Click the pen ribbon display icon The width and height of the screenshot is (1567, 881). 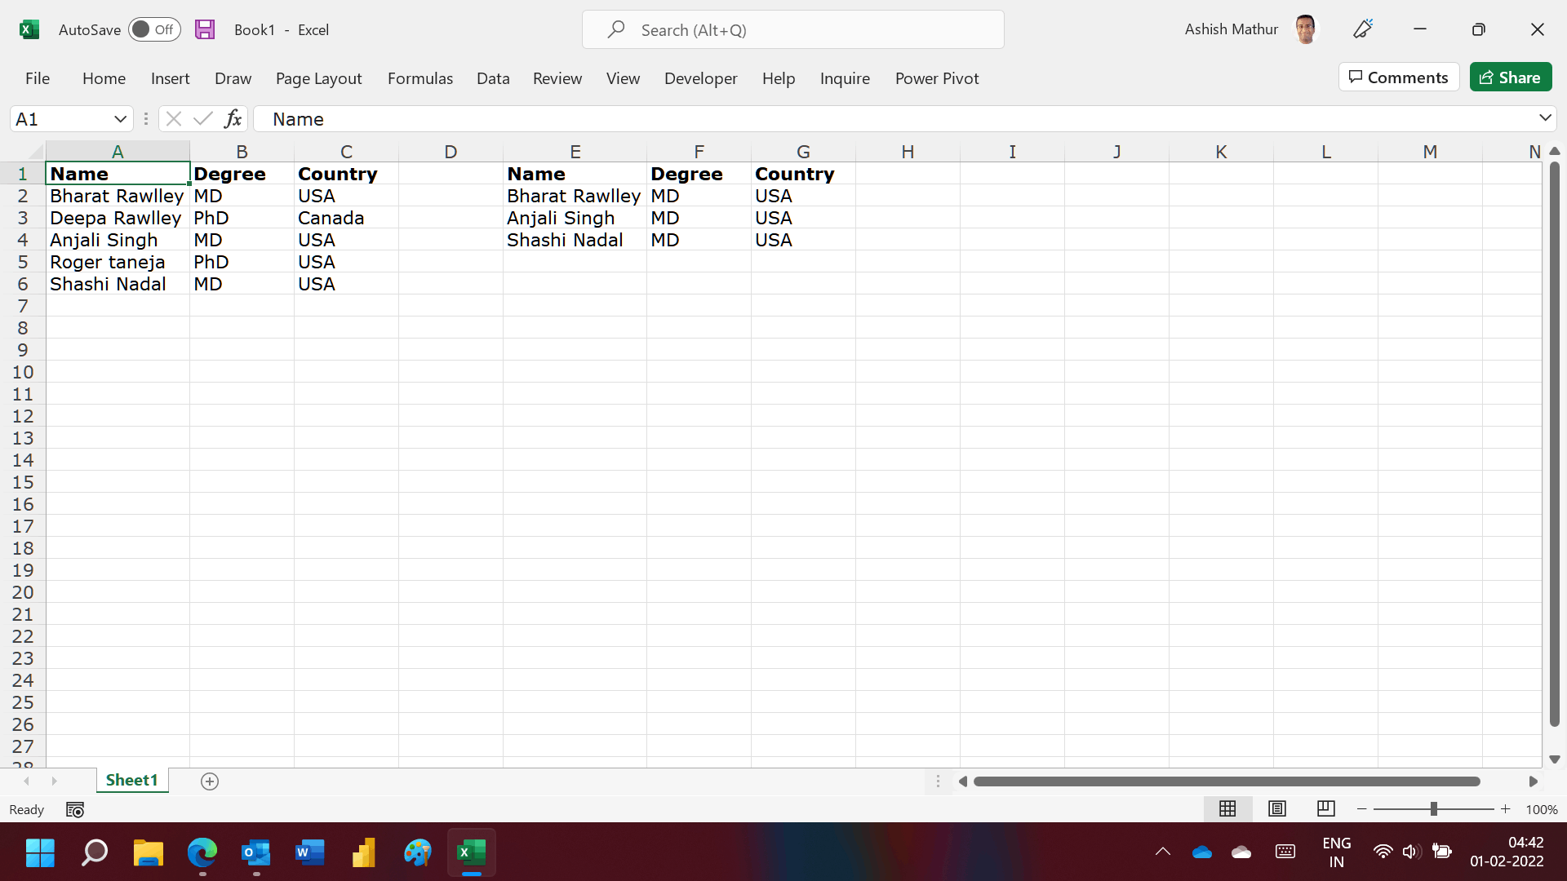1363,29
